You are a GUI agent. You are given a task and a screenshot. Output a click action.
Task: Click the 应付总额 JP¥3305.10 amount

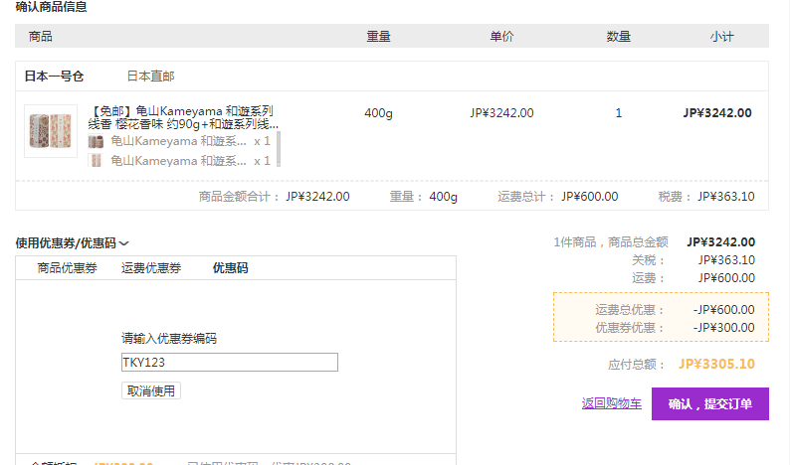click(x=716, y=364)
